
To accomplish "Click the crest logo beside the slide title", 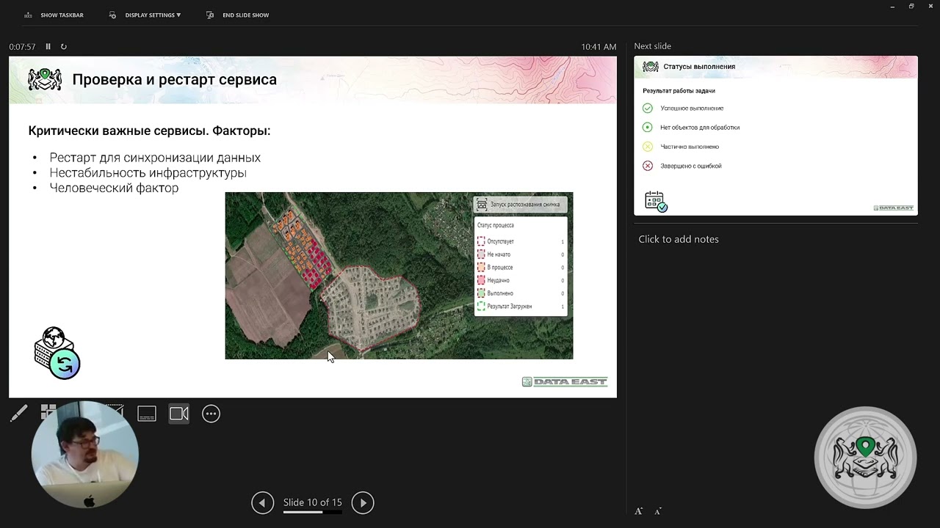I will point(45,79).
